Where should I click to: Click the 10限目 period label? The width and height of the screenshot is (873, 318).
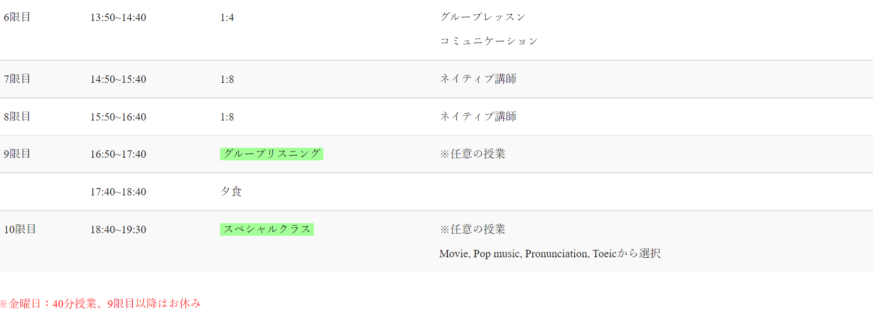(x=20, y=229)
